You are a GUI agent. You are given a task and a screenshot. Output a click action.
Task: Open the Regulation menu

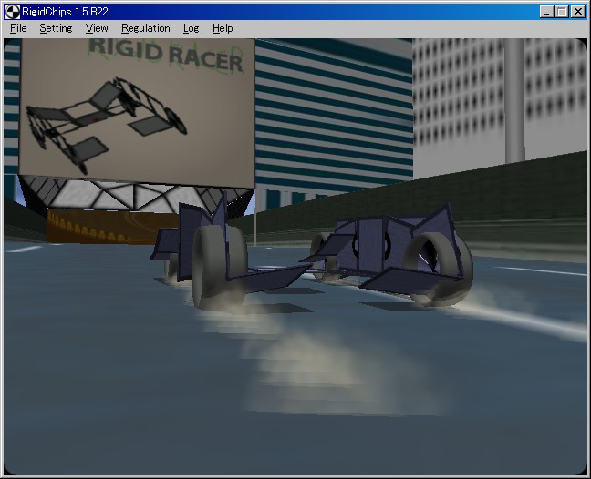[145, 28]
